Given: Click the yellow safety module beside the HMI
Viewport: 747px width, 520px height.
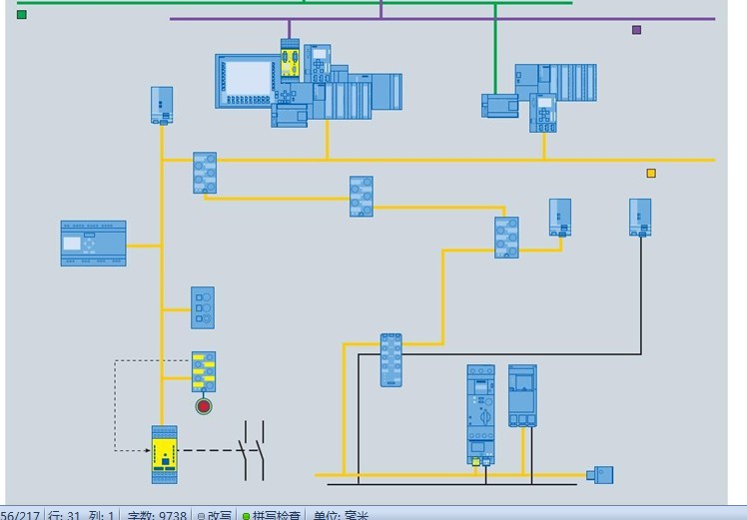Looking at the screenshot, I should 290,60.
